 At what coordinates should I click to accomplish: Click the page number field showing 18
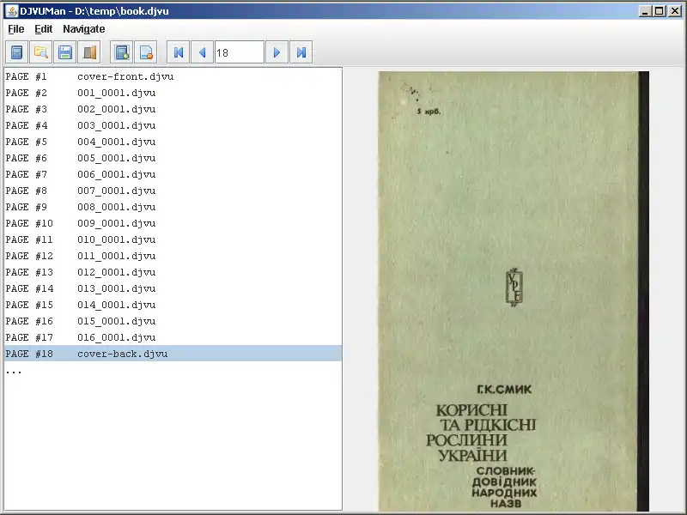240,52
